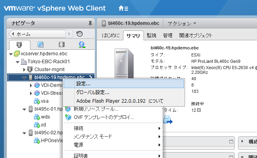Click the vcserver.hpdemo.ebc vCenter icon

pyautogui.click(x=17, y=54)
